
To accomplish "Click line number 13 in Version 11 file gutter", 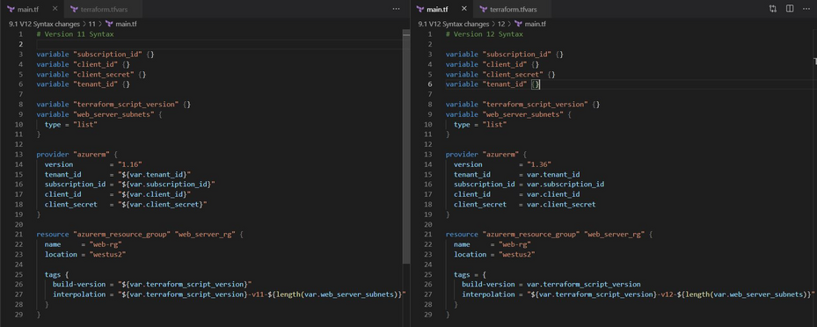I will (x=19, y=155).
